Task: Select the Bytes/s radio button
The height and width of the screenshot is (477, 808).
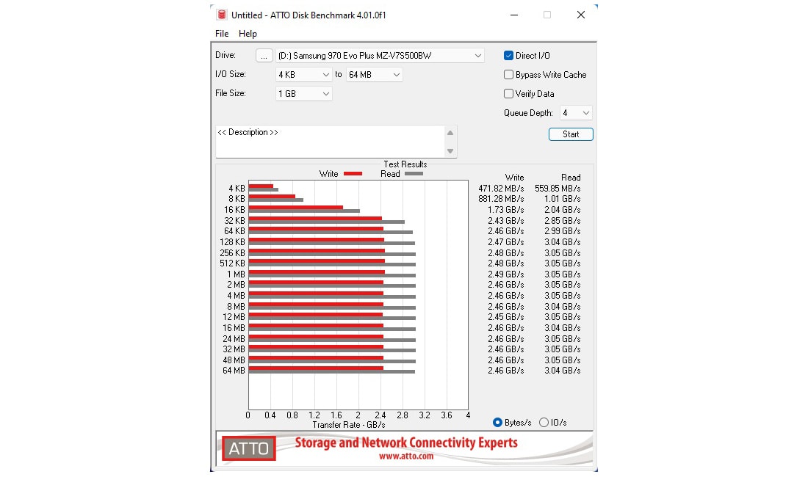Action: pos(497,423)
